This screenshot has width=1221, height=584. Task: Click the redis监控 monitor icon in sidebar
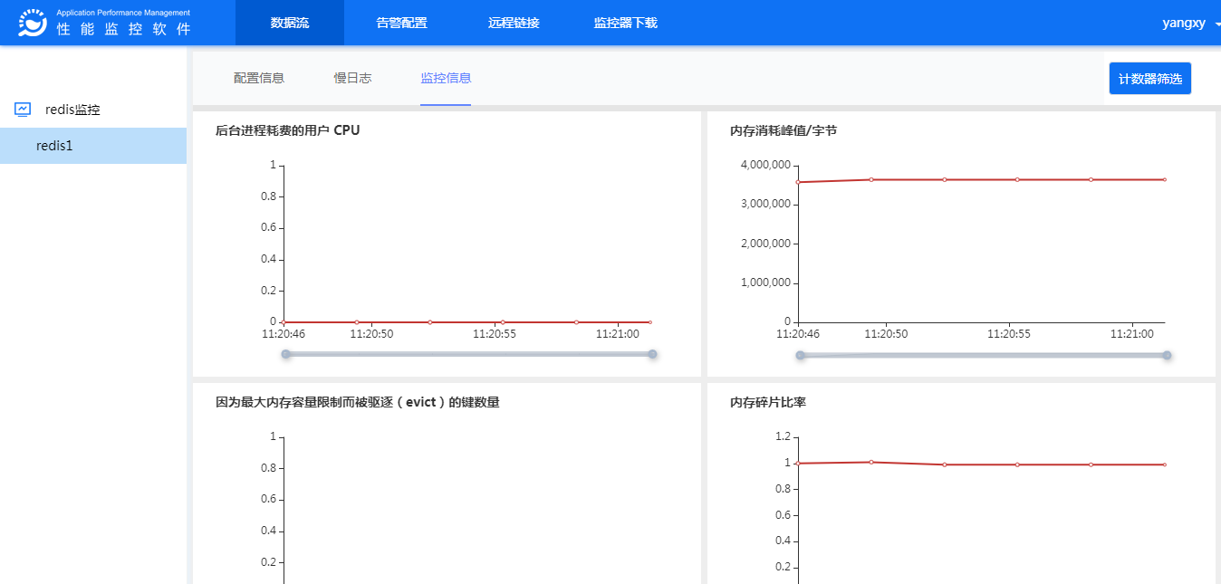click(x=24, y=110)
